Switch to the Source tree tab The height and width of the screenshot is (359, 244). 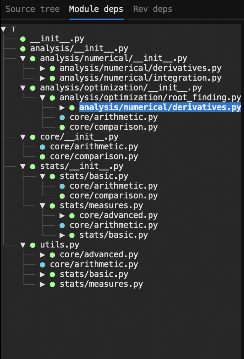click(x=33, y=9)
